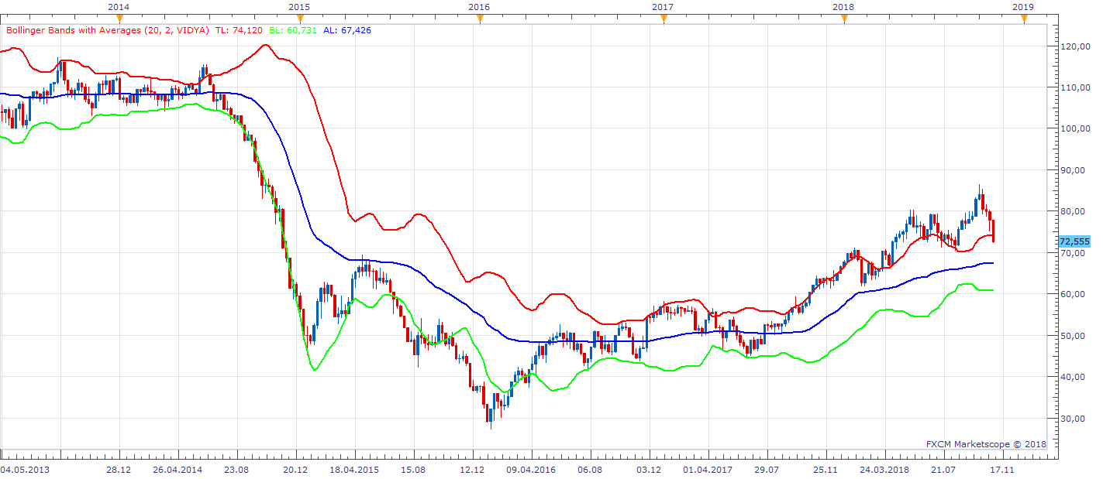Click the orange marker under 2015
The image size is (1103, 479).
coord(300,19)
